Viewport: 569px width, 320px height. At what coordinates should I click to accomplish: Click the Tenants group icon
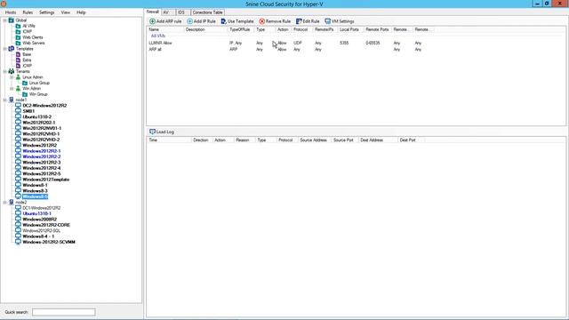(x=12, y=71)
